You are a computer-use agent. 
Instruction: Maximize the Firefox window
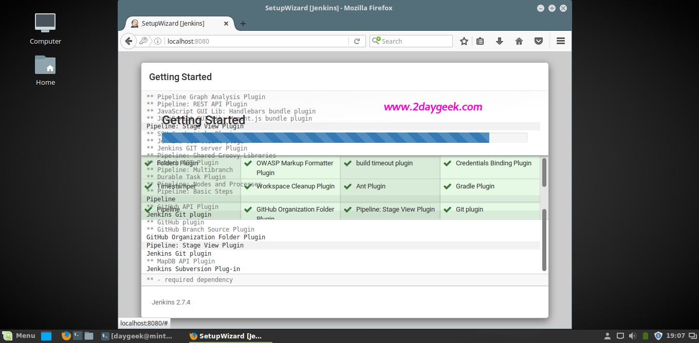pos(552,8)
